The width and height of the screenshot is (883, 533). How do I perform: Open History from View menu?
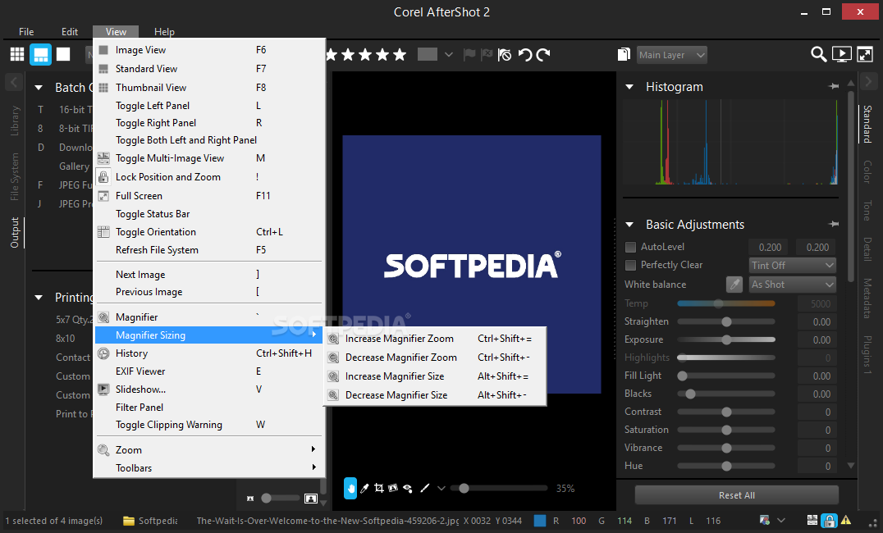pos(210,353)
